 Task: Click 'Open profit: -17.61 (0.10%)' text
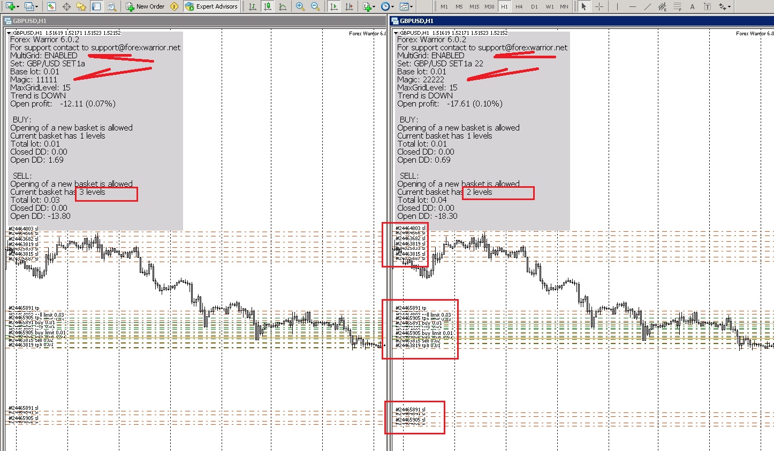[450, 104]
